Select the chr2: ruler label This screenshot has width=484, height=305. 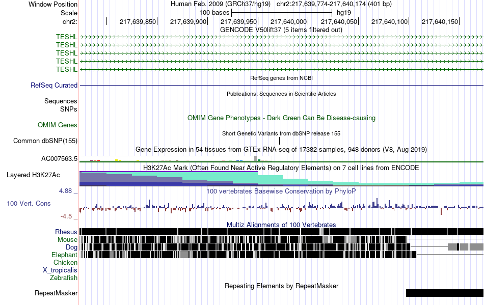tap(70, 21)
